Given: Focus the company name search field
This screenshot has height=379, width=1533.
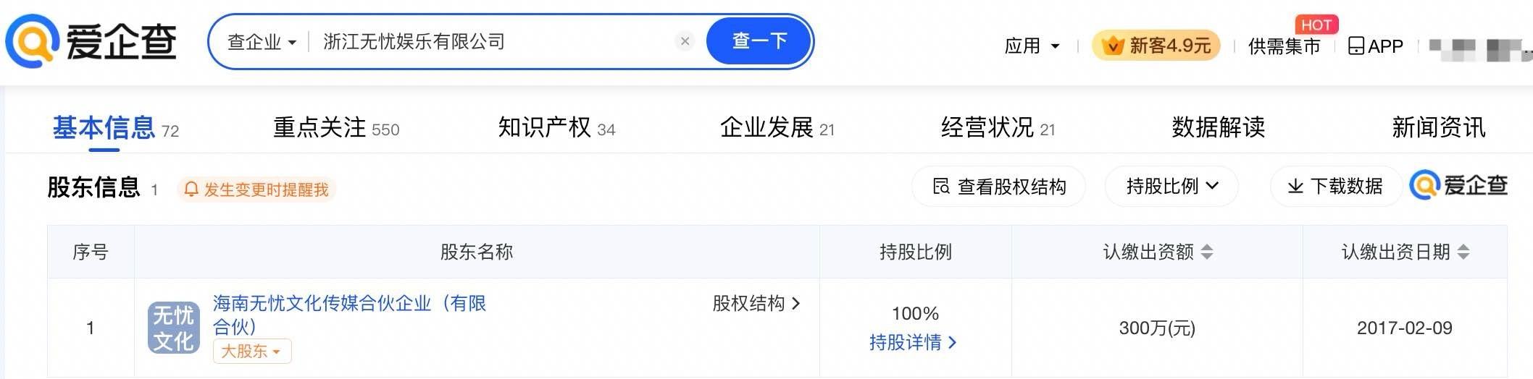Looking at the screenshot, I should pyautogui.click(x=493, y=42).
